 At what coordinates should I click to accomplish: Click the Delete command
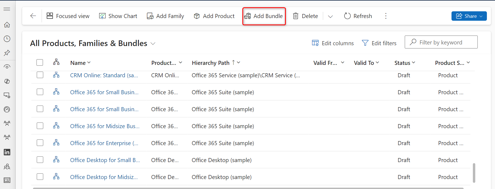306,16
